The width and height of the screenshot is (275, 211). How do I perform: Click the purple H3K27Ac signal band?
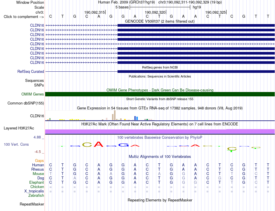click(160, 131)
